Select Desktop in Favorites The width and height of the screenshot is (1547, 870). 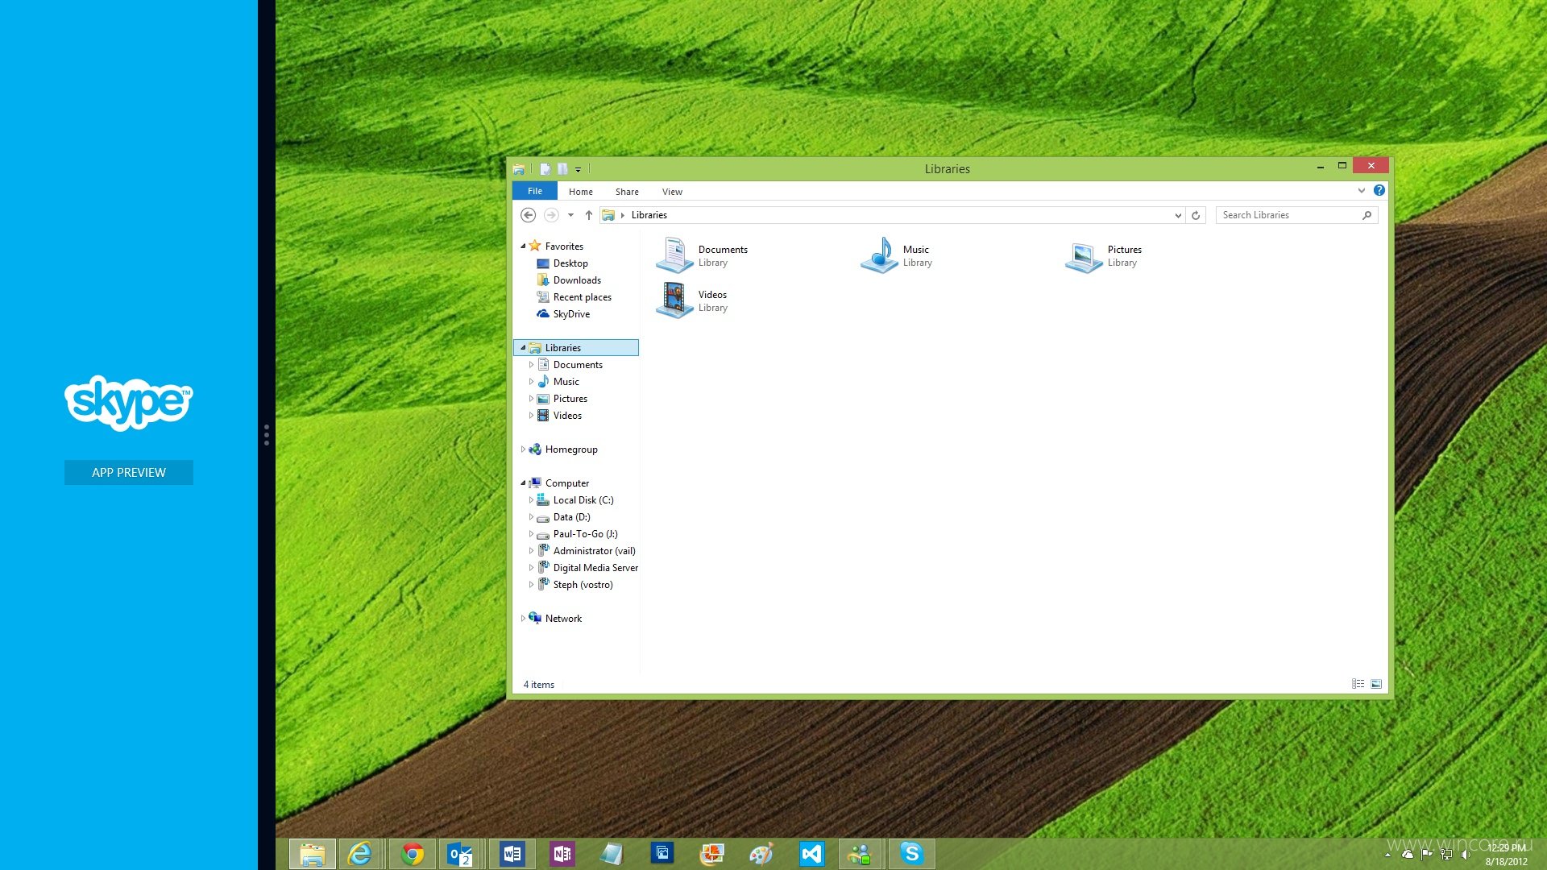[x=570, y=263]
